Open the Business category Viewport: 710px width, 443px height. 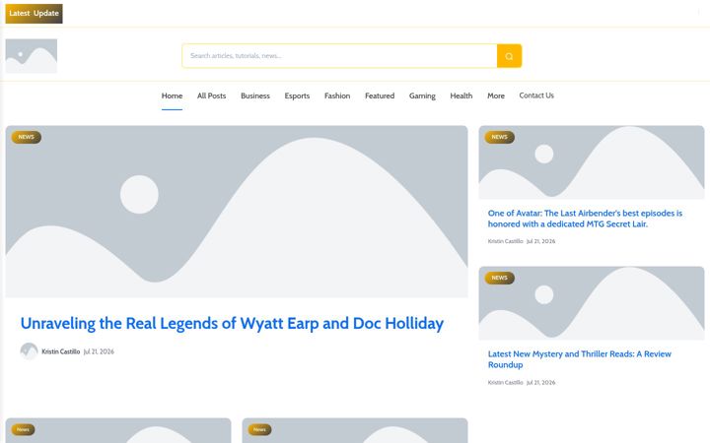[255, 95]
